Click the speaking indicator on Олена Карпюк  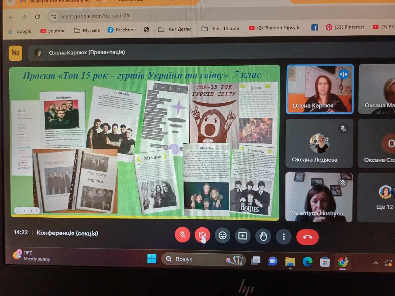343,74
